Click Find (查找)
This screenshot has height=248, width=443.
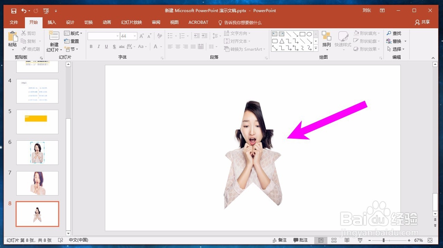click(394, 33)
